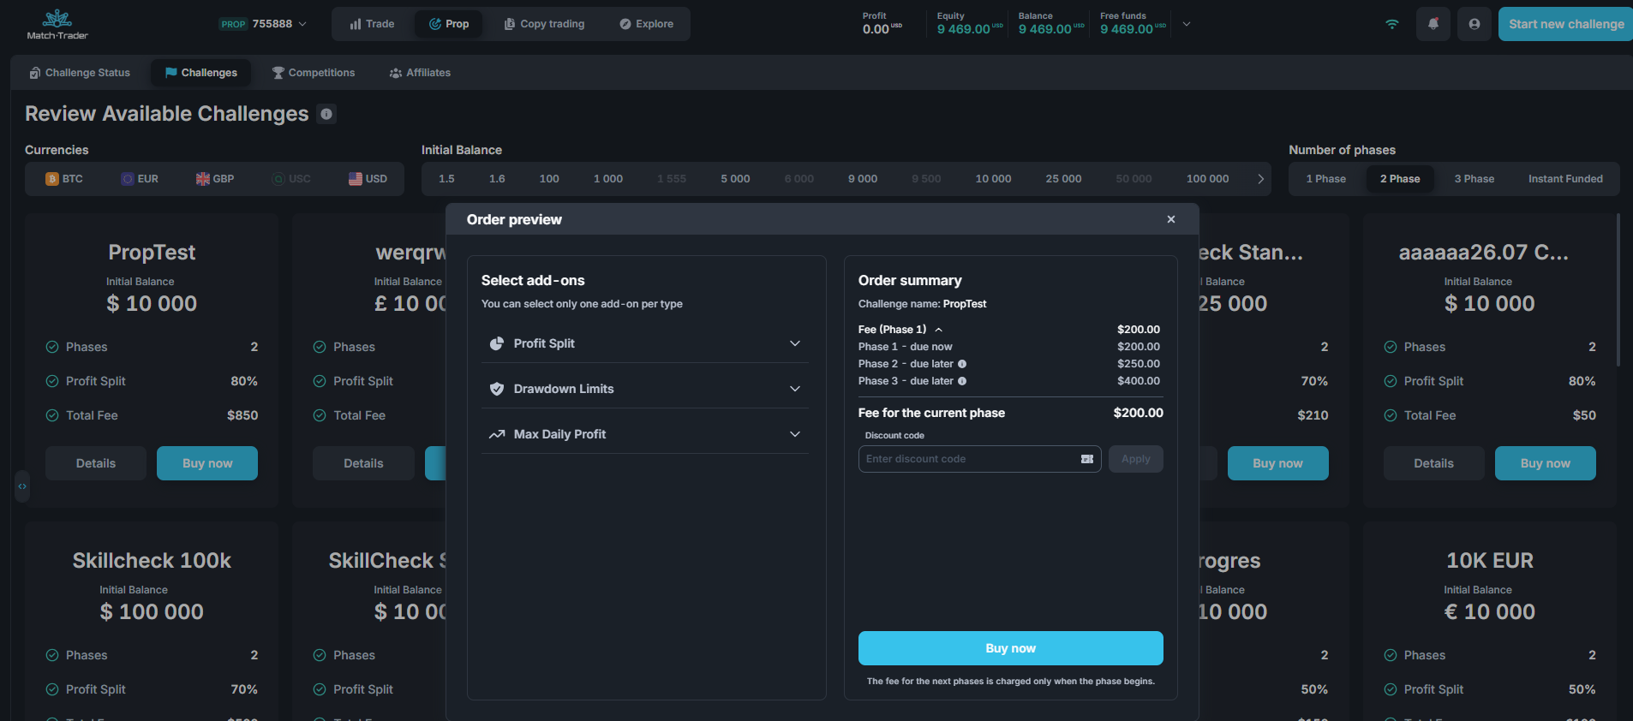Click the Enter discount code field
The image size is (1633, 721).
[968, 459]
